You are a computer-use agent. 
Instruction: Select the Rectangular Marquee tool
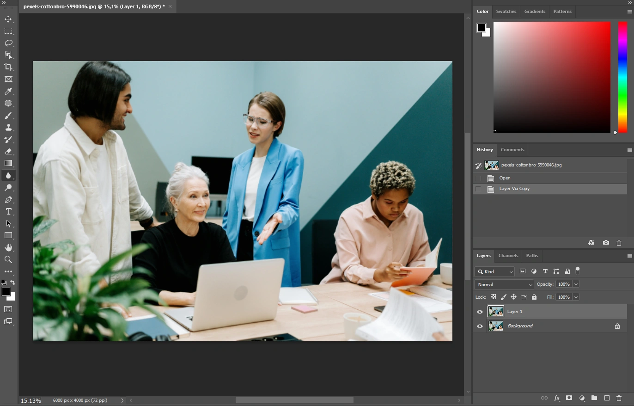[8, 31]
